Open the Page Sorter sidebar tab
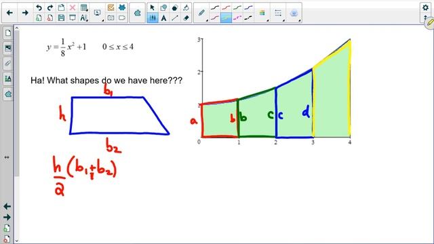 7,33
